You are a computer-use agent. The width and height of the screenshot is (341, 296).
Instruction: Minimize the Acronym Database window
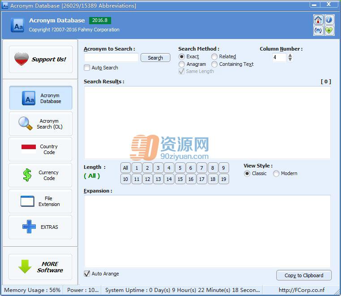315,4
